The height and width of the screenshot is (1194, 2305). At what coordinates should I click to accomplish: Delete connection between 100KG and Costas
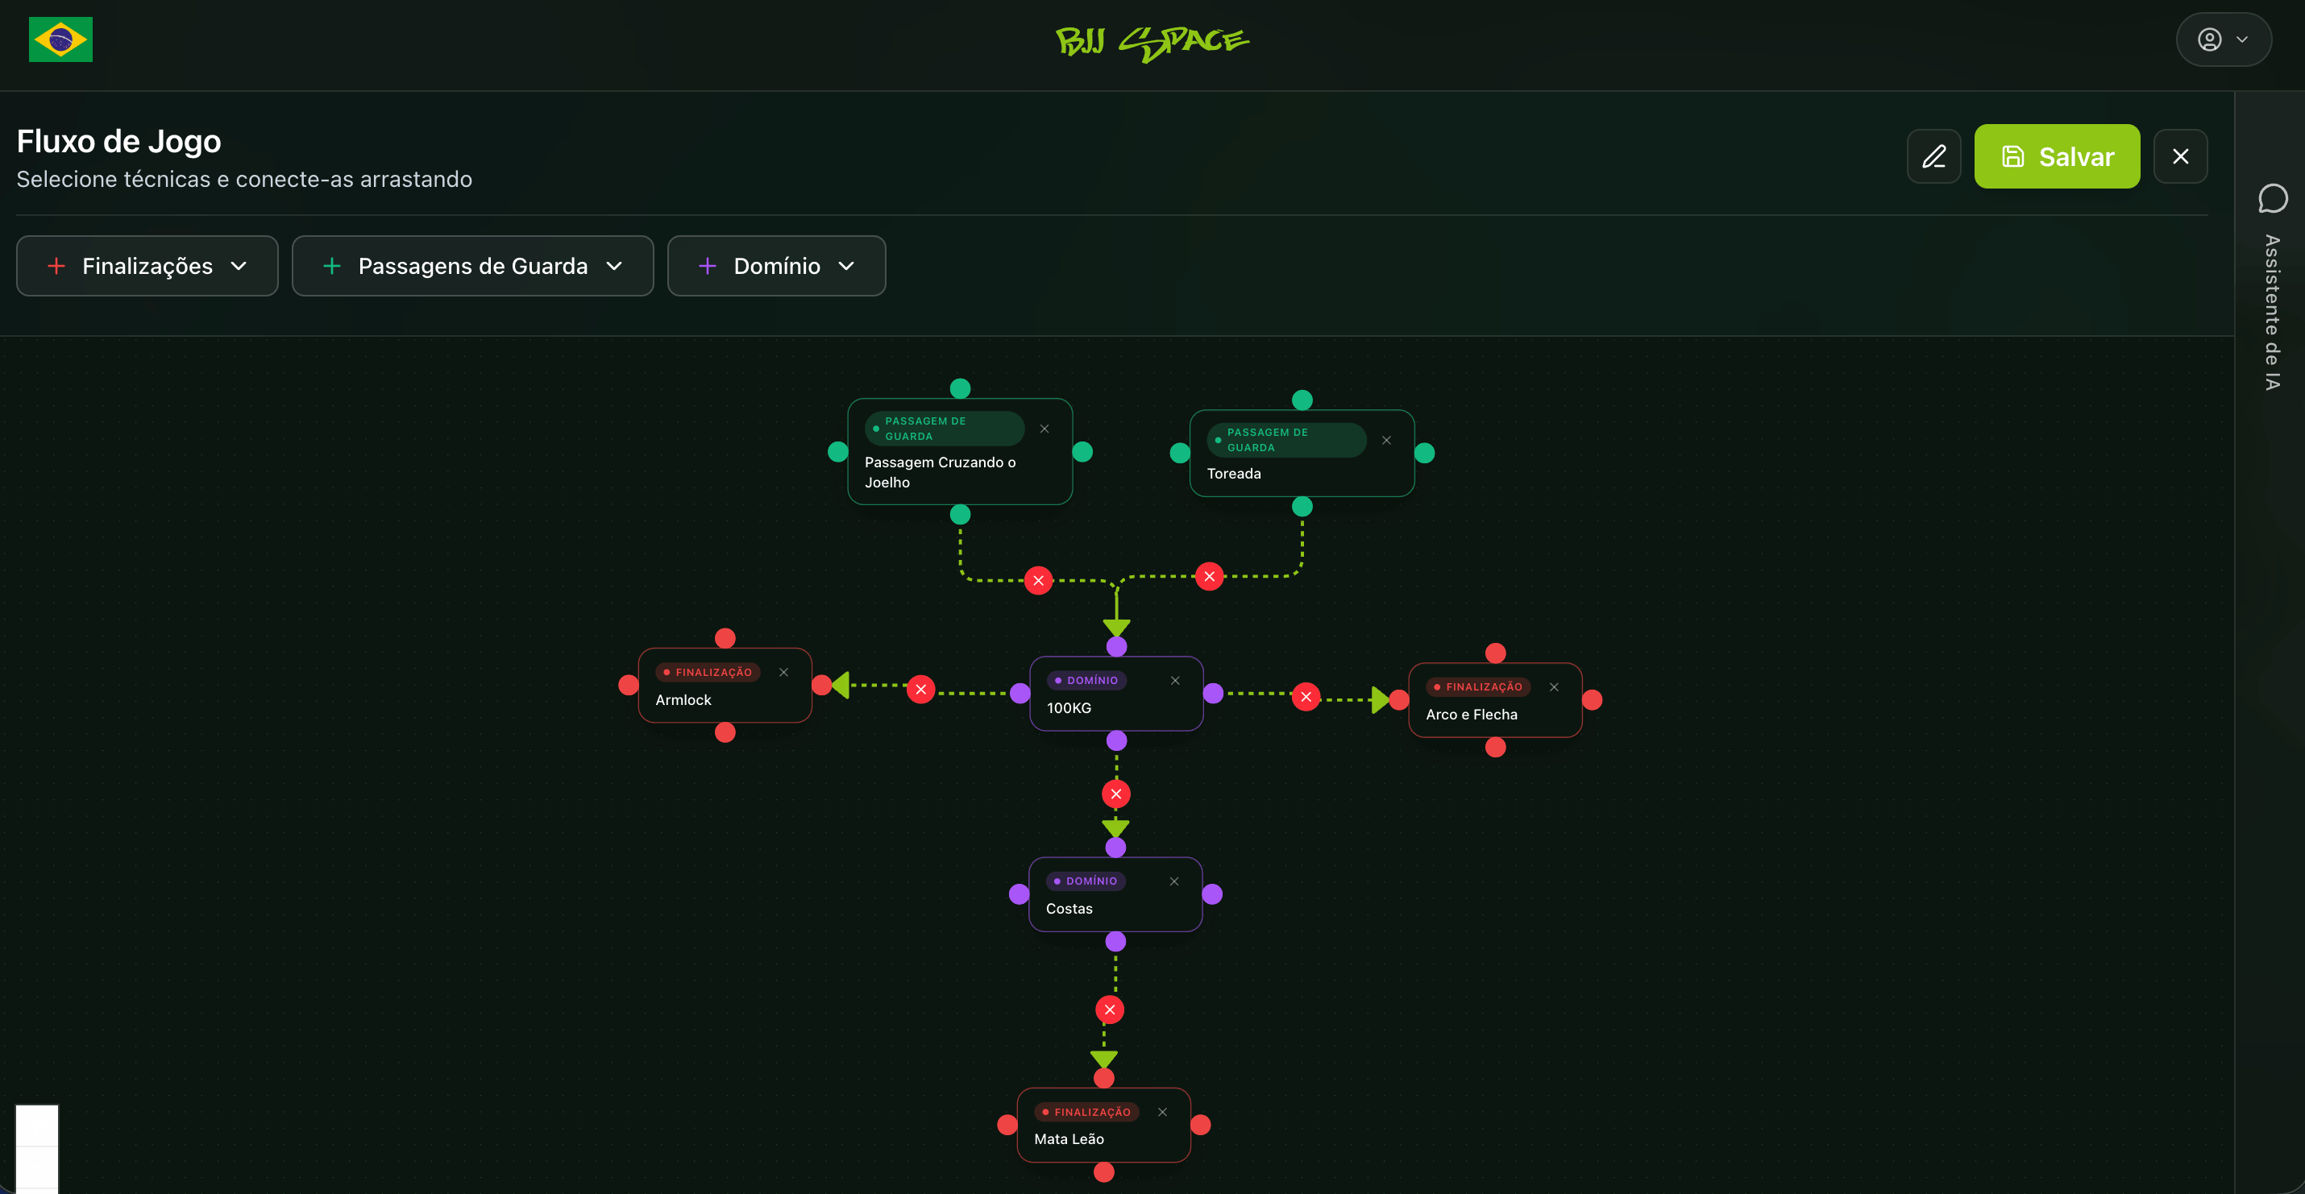(x=1115, y=794)
